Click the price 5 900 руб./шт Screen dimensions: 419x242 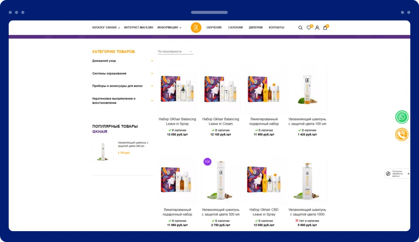[x=307, y=225]
